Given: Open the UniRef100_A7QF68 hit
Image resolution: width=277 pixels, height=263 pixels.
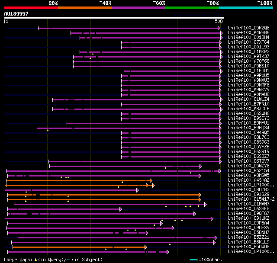Looking at the screenshot, I should point(248,61).
